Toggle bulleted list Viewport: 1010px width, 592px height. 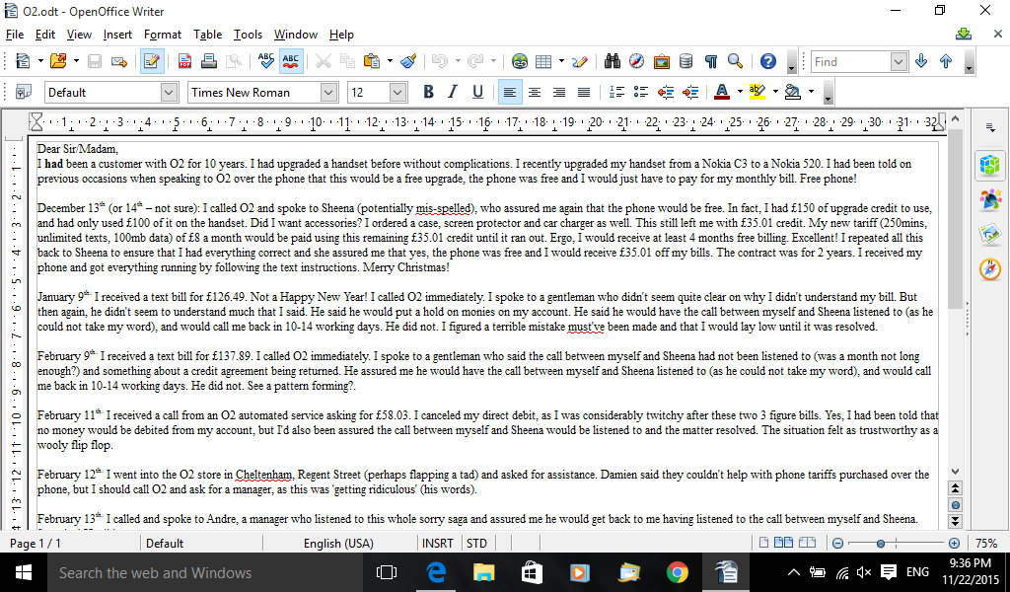coord(641,92)
